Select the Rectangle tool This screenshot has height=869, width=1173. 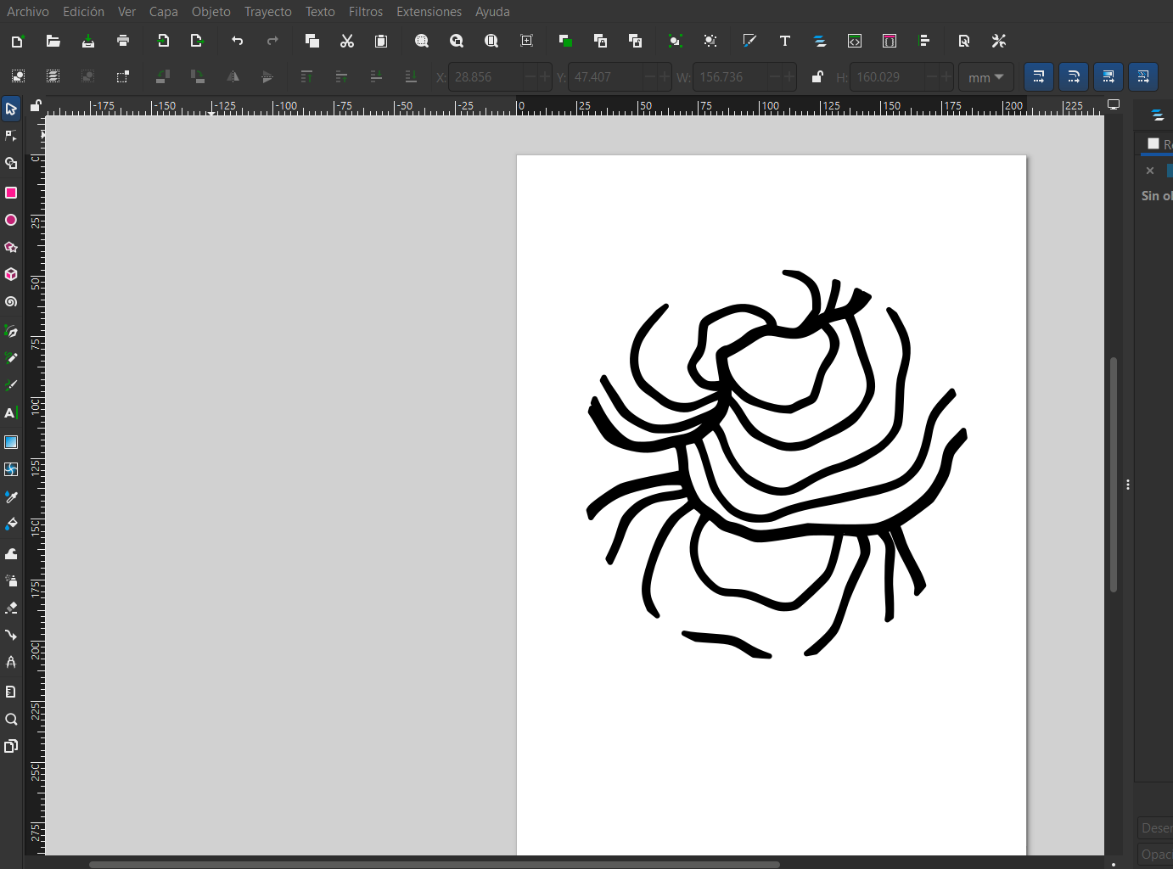point(11,193)
